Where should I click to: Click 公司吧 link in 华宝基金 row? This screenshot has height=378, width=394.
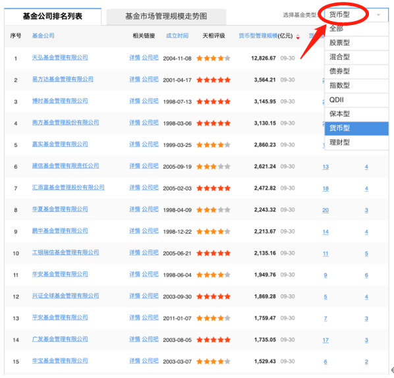pos(150,361)
